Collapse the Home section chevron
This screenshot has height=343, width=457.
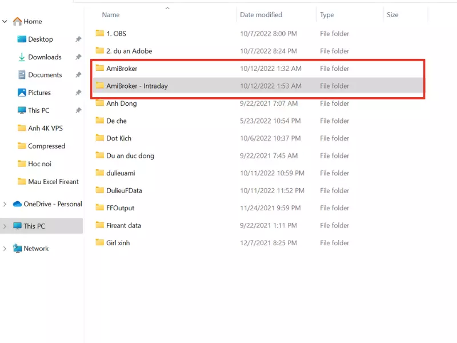(5, 21)
